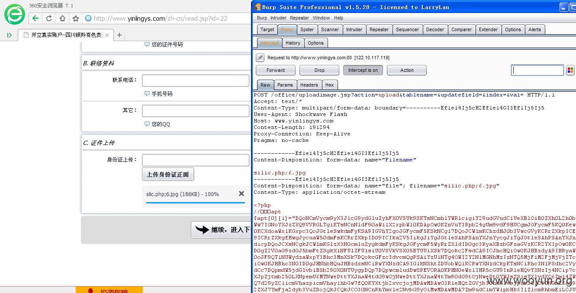
Task: Click the Burp Suite title bar icon
Action: [257, 6]
